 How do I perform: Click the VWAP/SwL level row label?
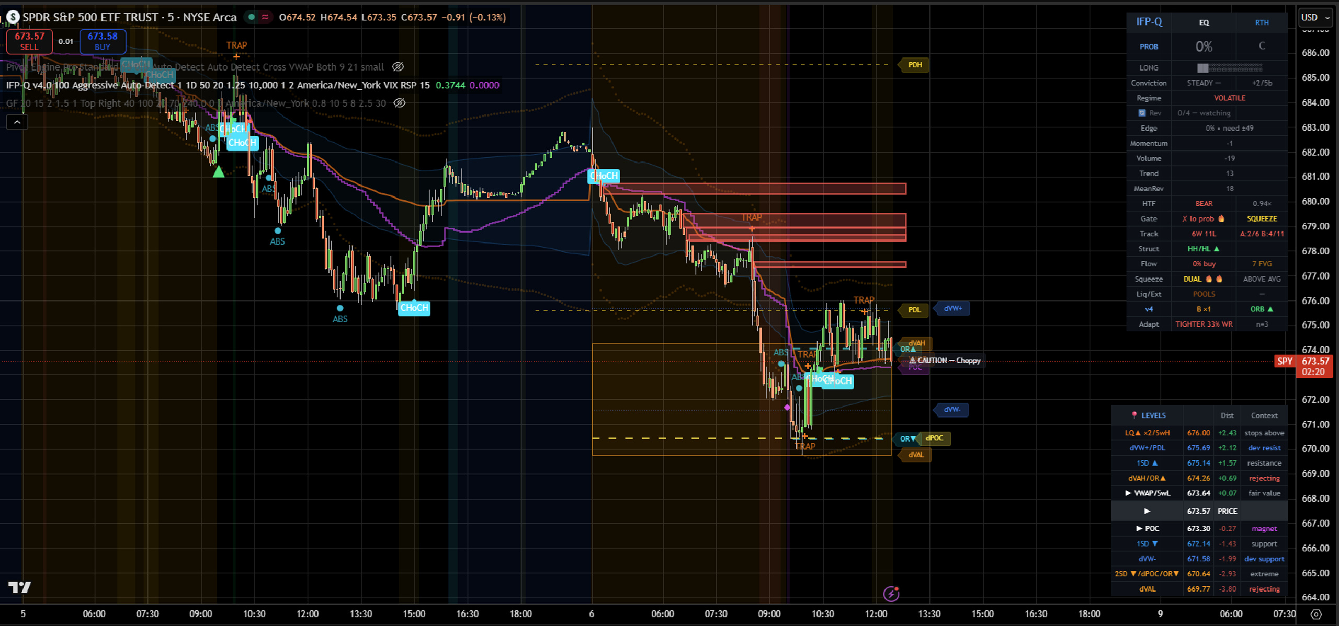(x=1147, y=493)
